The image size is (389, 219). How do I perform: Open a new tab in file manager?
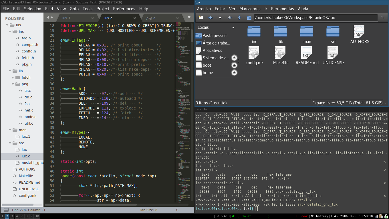(x=201, y=18)
